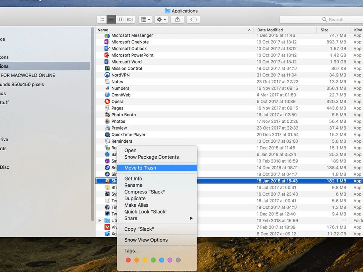Switch to cover flow view

(x=130, y=19)
